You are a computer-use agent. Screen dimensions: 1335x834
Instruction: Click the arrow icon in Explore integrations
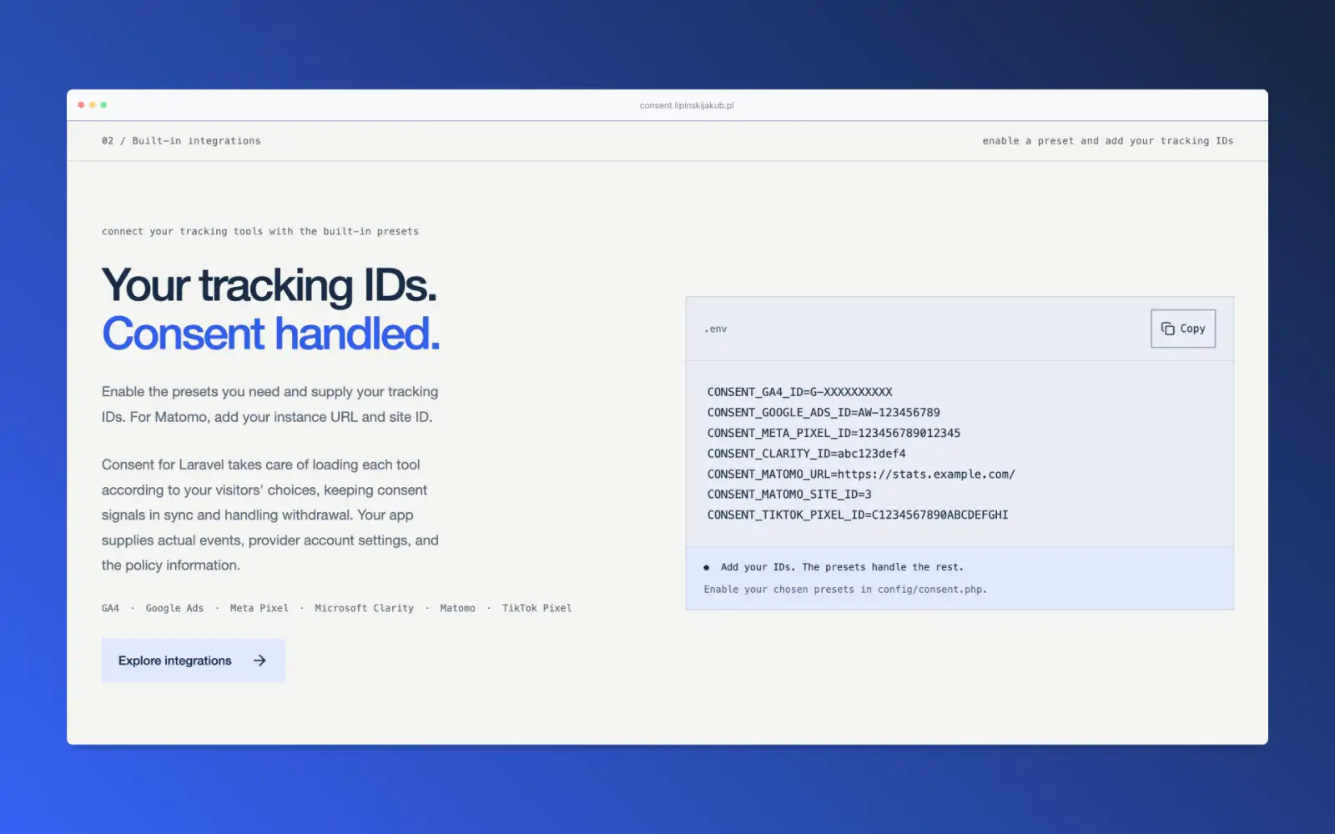[259, 661]
